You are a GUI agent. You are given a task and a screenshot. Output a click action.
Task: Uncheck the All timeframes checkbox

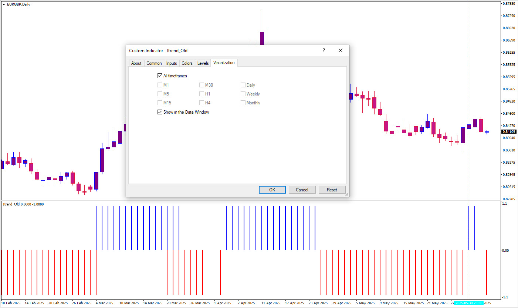pyautogui.click(x=160, y=76)
